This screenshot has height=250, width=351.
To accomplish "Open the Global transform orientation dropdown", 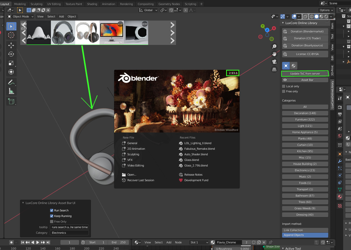I will pos(148,10).
